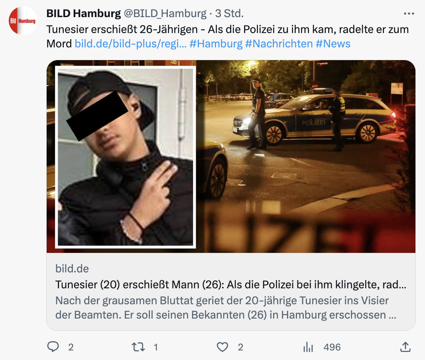The height and width of the screenshot is (360, 425).
Task: Like the tweet with the heart icon
Action: click(x=222, y=347)
